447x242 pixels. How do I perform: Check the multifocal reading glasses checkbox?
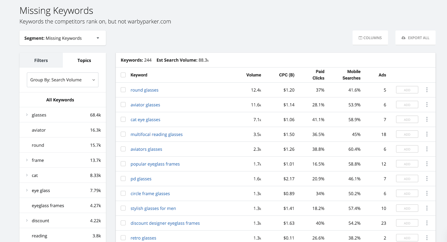click(x=123, y=134)
